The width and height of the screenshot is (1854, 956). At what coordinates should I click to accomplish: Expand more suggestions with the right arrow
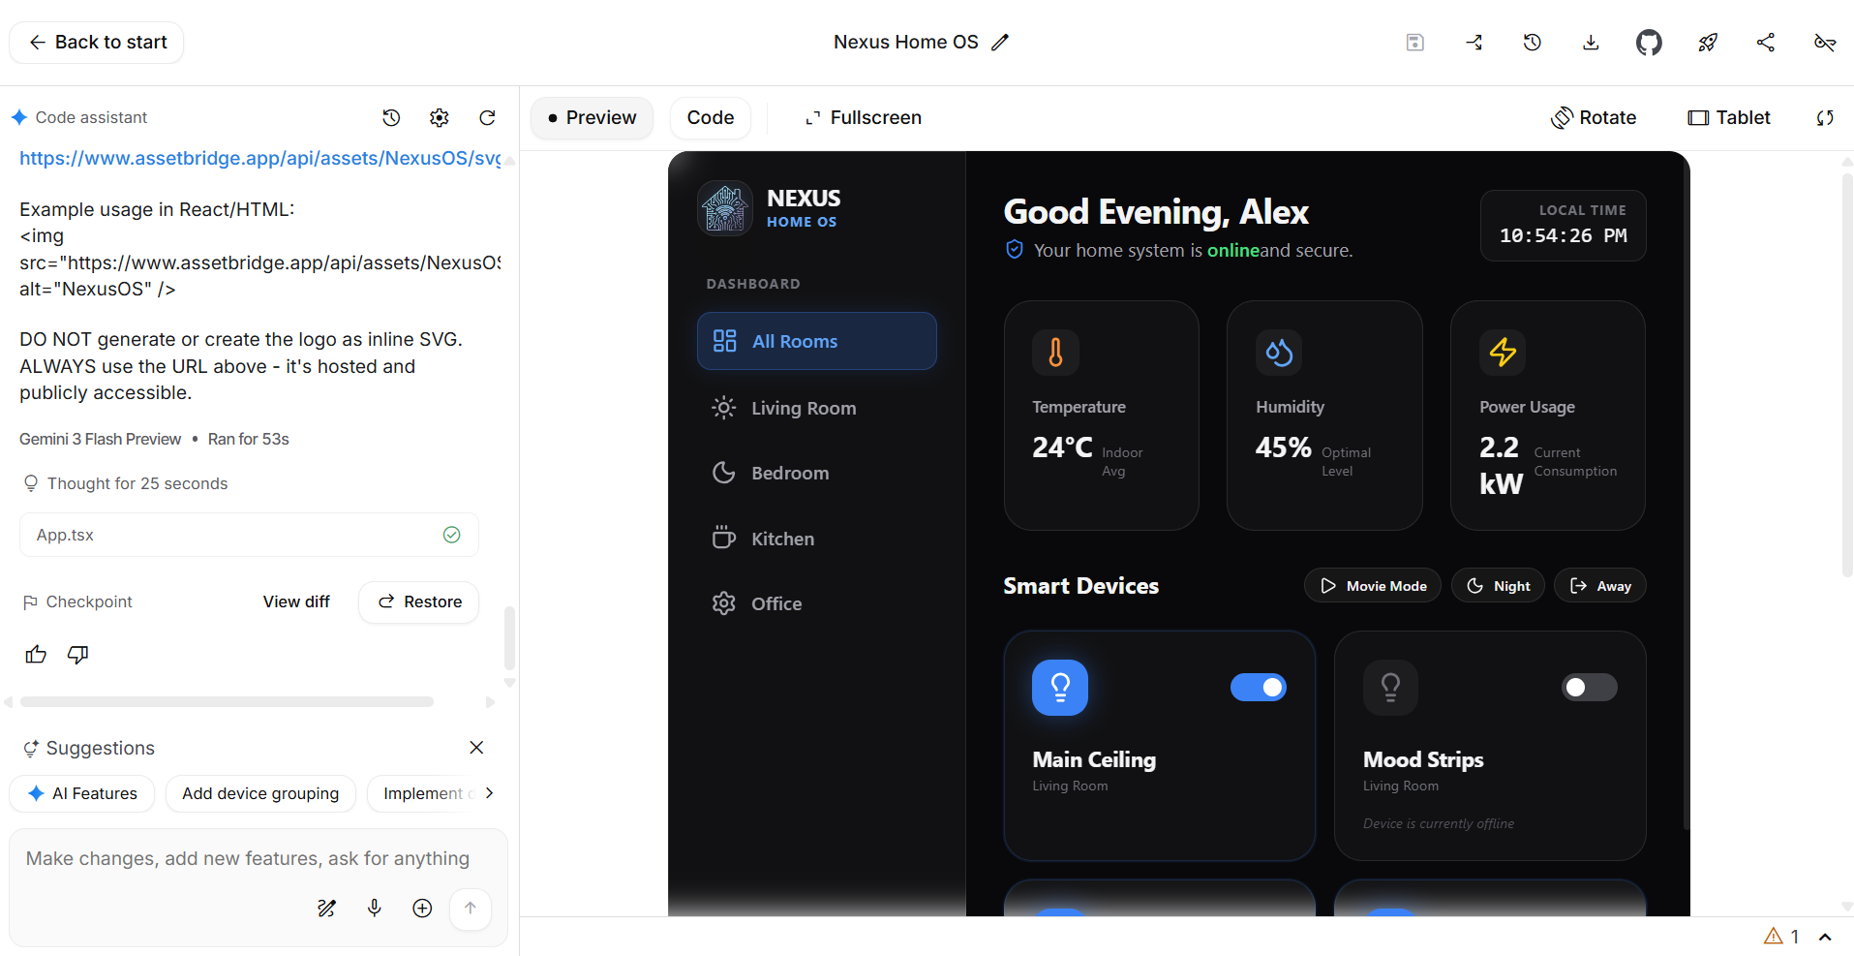point(491,793)
